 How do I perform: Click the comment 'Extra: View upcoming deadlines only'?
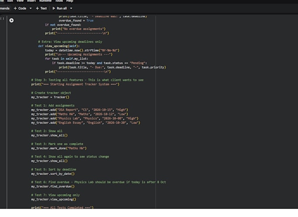click(x=70, y=42)
